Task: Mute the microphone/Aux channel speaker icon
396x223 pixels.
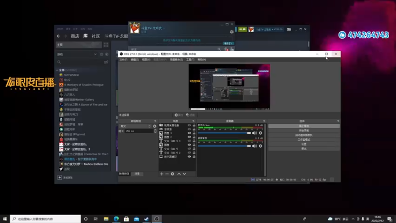Action: pyautogui.click(x=254, y=133)
